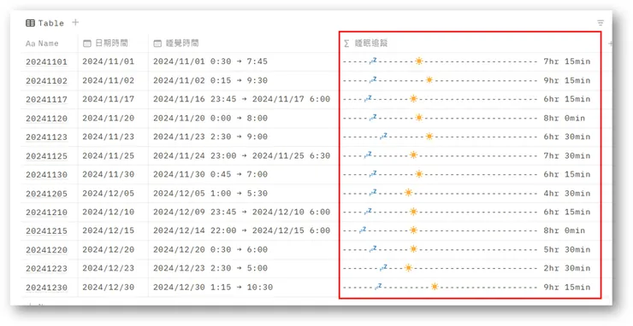
Task: Select date cell 2024/11/20
Action: 108,118
